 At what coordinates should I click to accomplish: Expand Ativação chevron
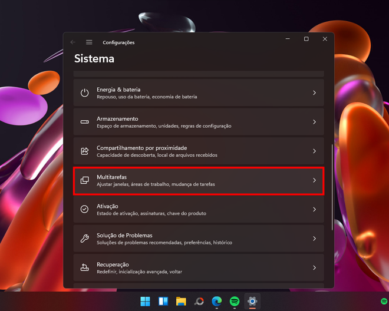click(314, 209)
